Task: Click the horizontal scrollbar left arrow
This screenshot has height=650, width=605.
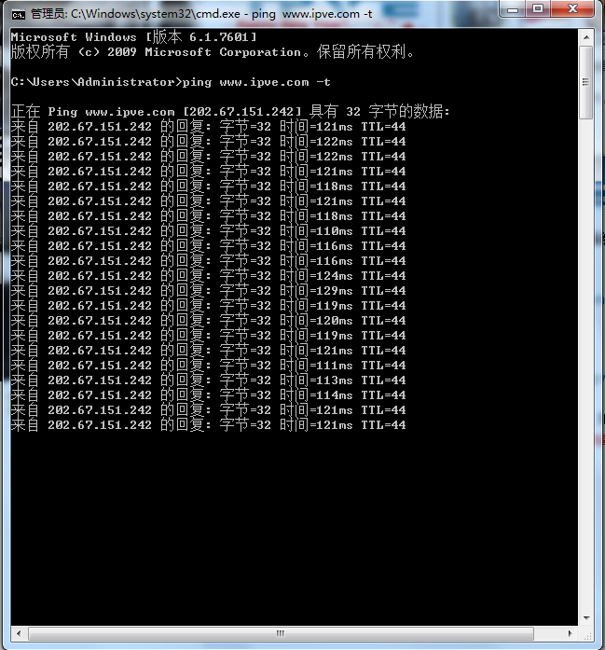Action: pyautogui.click(x=19, y=633)
